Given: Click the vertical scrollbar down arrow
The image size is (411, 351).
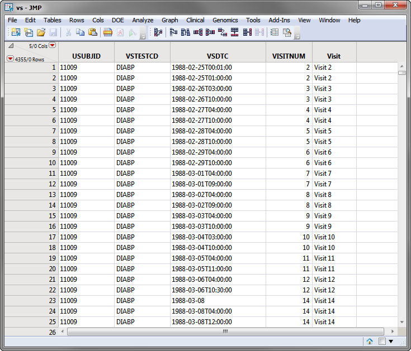Looking at the screenshot, I should pos(401,322).
